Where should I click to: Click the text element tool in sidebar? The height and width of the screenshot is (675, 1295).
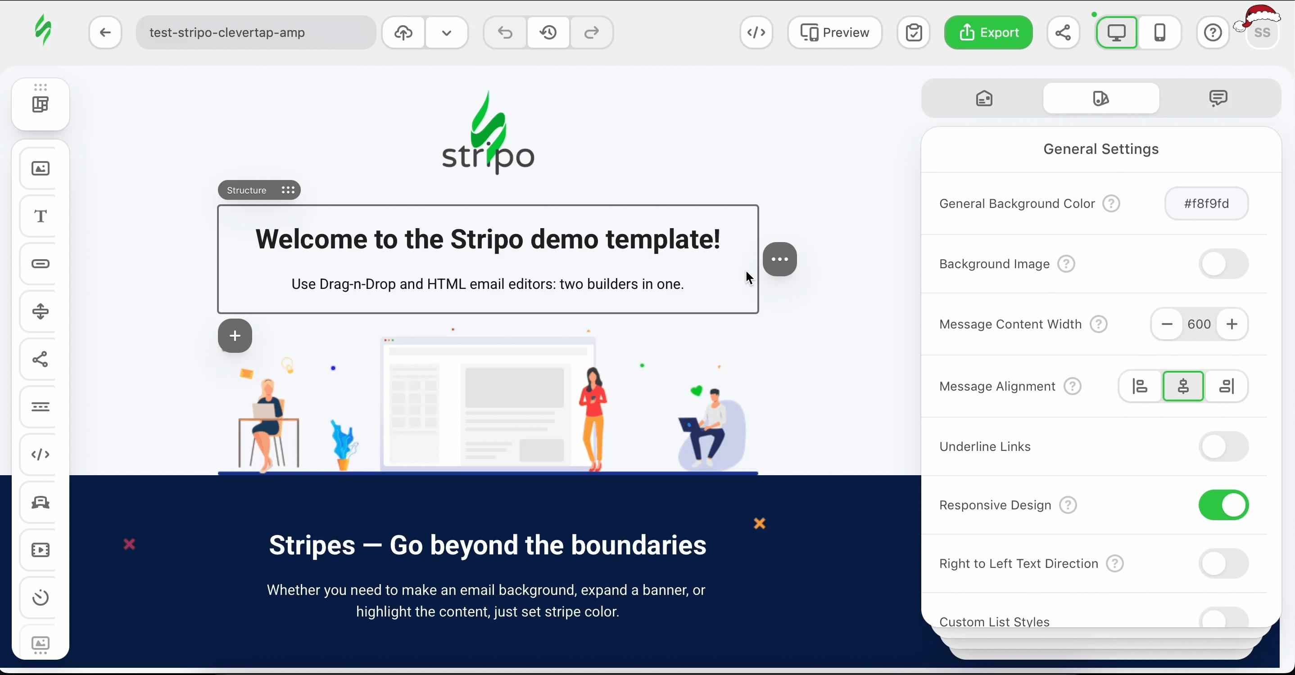coord(40,216)
